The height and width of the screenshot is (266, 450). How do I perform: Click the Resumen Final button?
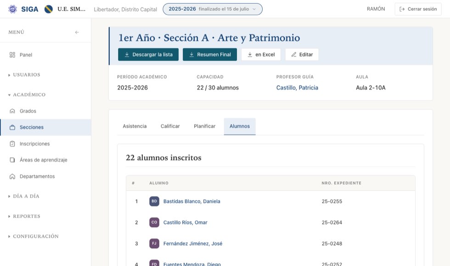[x=210, y=55]
